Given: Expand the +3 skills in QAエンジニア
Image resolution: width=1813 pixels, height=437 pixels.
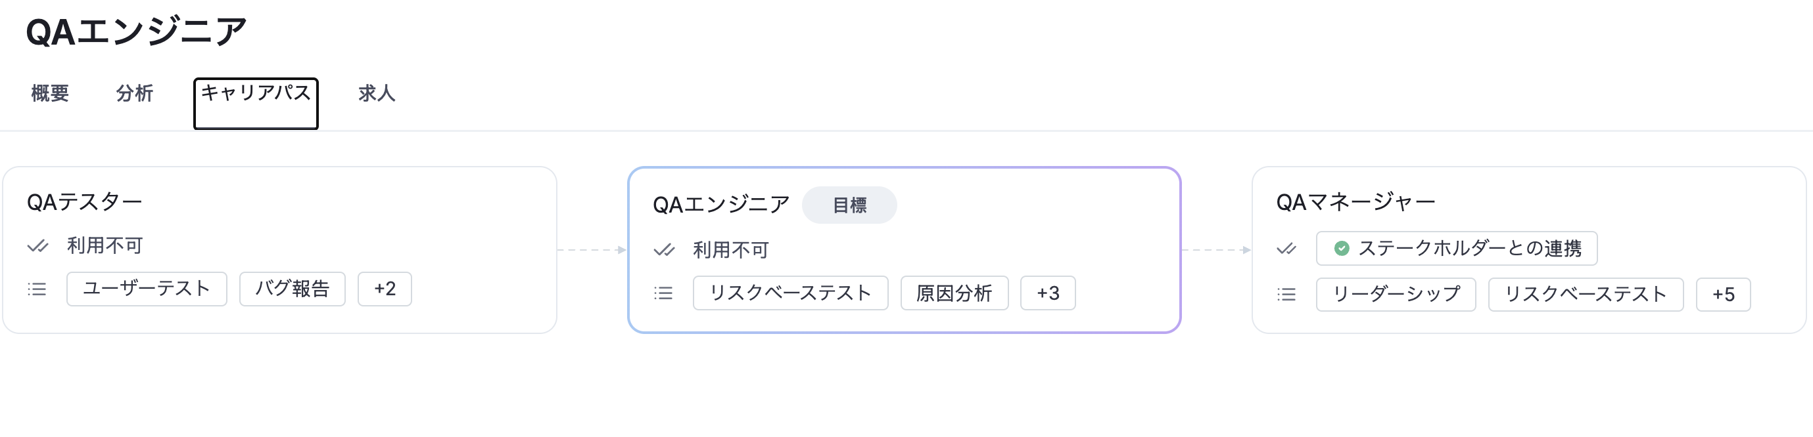Looking at the screenshot, I should tap(1047, 293).
